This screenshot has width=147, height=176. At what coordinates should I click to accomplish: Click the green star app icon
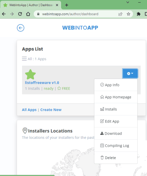pos(30,74)
